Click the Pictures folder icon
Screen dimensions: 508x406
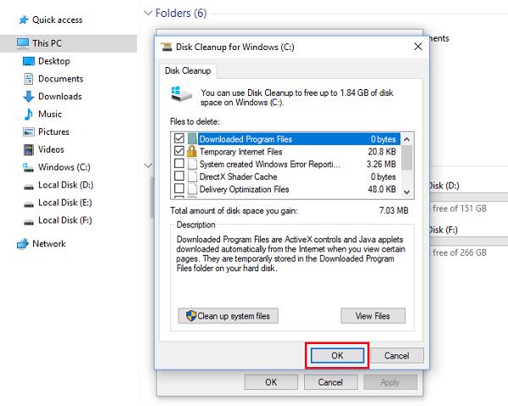(30, 132)
